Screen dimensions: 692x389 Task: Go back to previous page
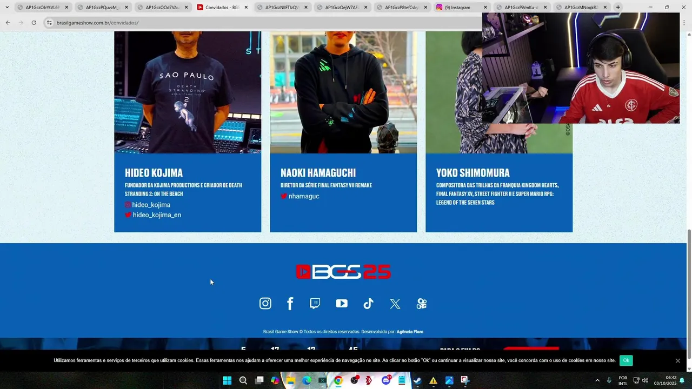(8, 23)
